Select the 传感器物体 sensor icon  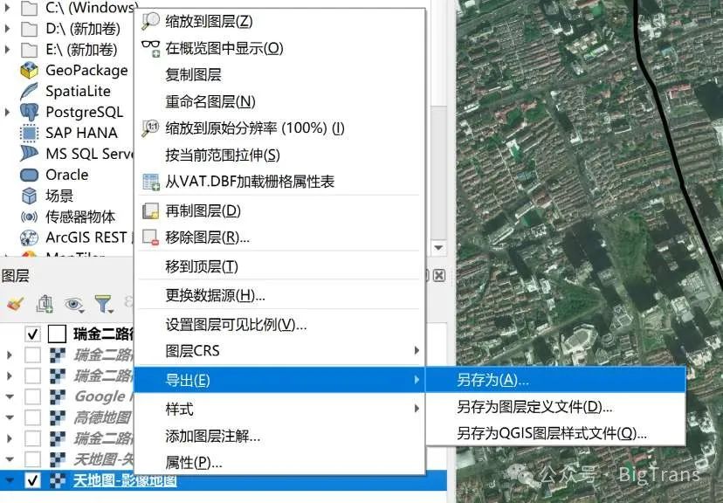(x=29, y=217)
